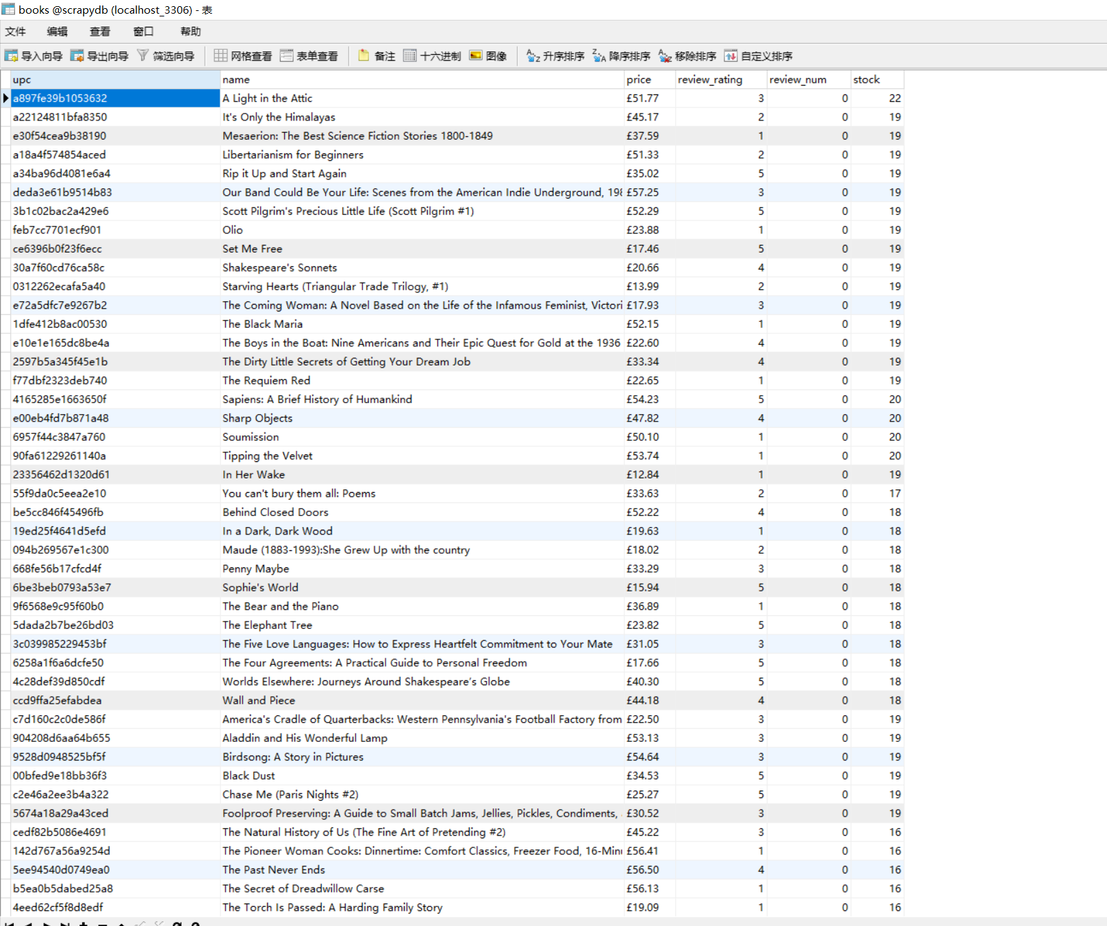Click the price cell £19.09

(x=650, y=908)
